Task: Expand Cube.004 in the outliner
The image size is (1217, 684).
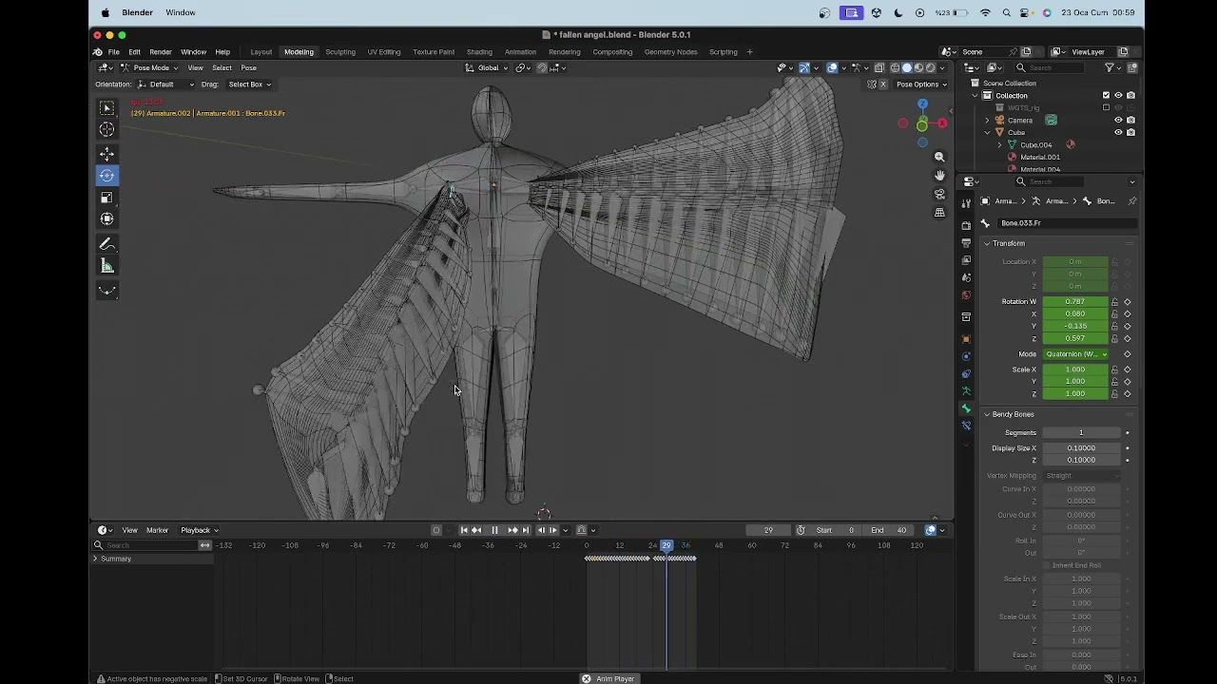Action: point(999,144)
